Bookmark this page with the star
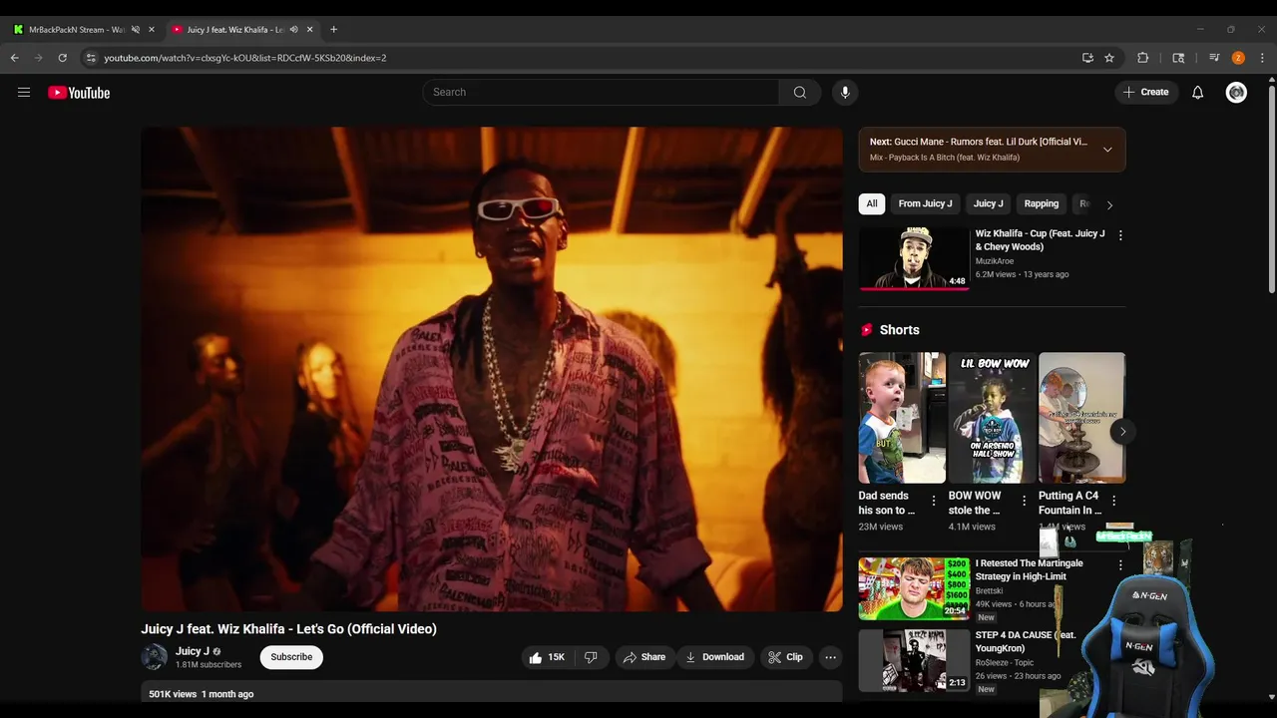Image resolution: width=1277 pixels, height=718 pixels. pyautogui.click(x=1109, y=58)
